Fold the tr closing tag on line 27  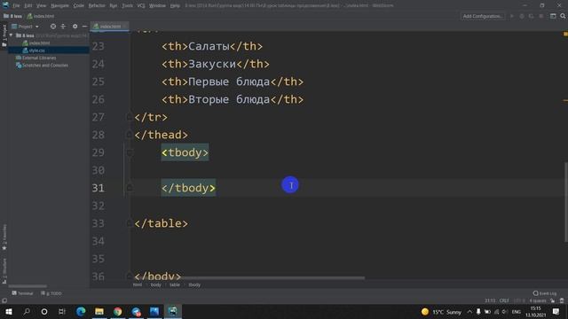[129, 117]
